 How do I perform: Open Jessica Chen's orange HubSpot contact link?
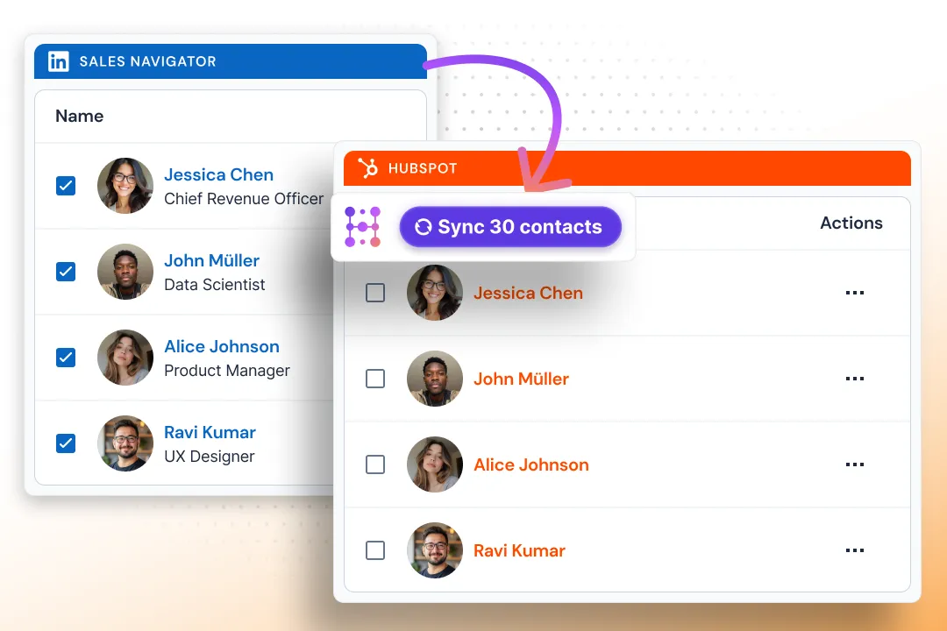coord(529,293)
